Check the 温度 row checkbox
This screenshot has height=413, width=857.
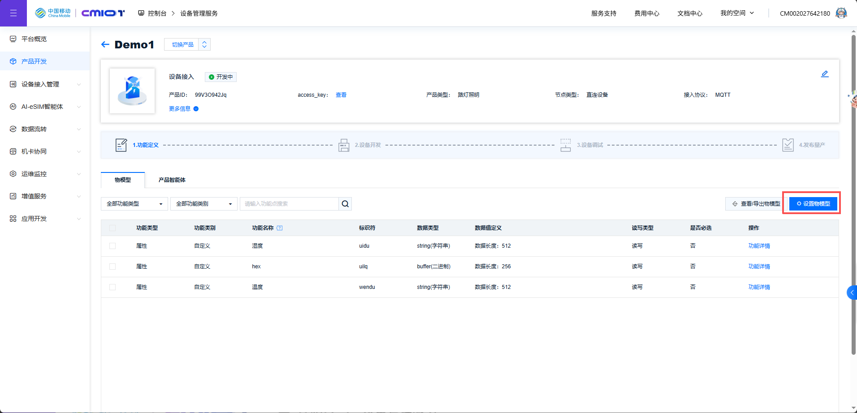tap(113, 287)
